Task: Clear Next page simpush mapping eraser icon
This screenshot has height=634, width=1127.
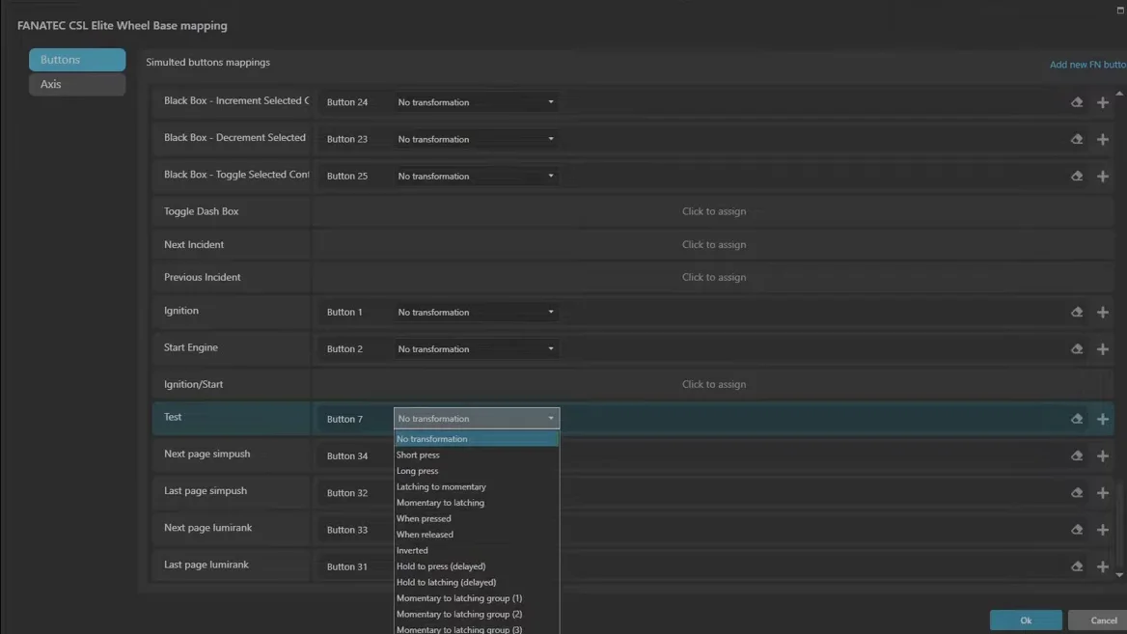Action: click(1077, 455)
